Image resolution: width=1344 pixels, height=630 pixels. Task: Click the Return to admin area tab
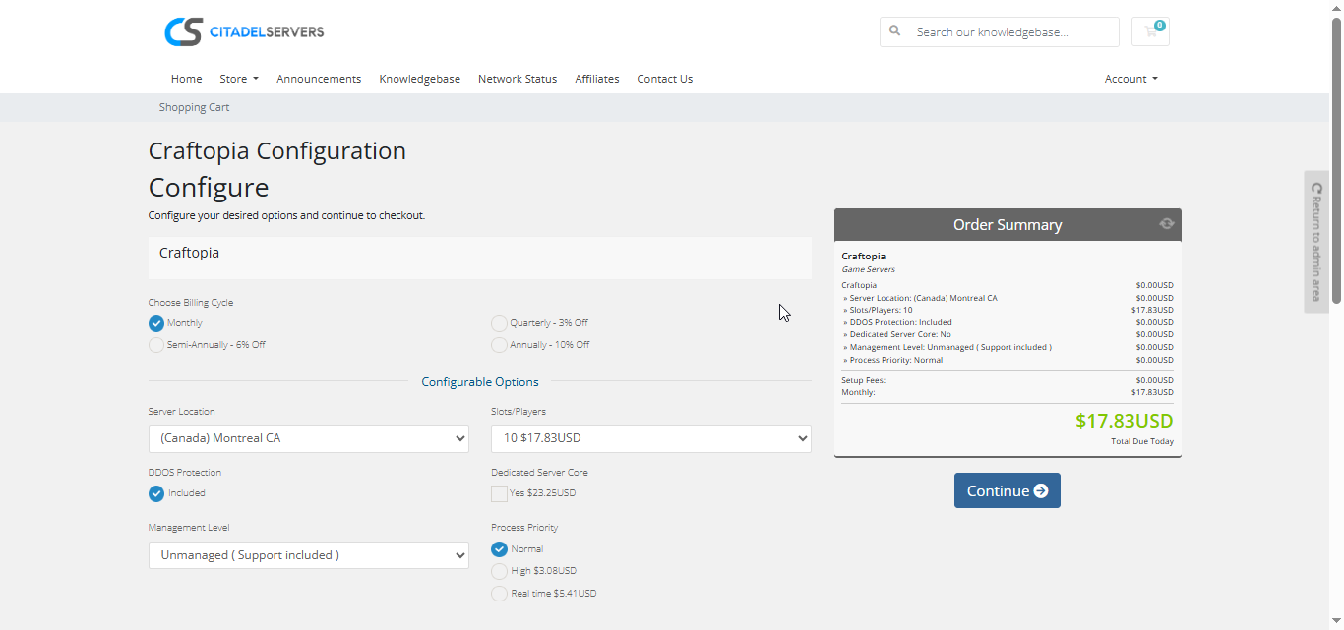pos(1316,242)
